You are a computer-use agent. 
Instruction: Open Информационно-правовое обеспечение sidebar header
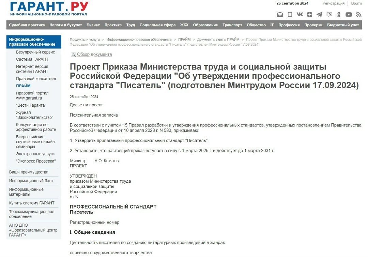[34, 42]
